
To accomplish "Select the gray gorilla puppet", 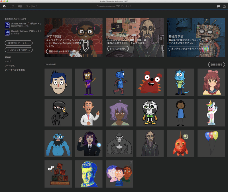I will click(119, 144).
